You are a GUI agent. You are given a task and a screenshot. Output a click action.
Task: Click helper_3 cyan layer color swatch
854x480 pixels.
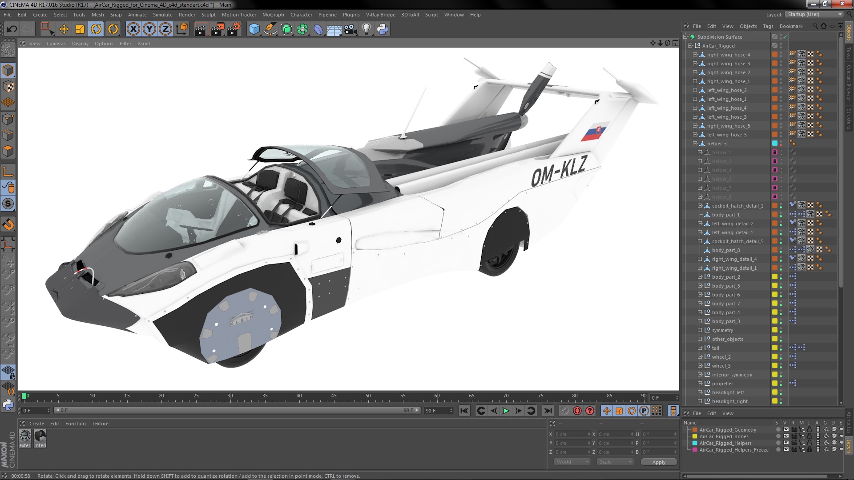point(775,144)
